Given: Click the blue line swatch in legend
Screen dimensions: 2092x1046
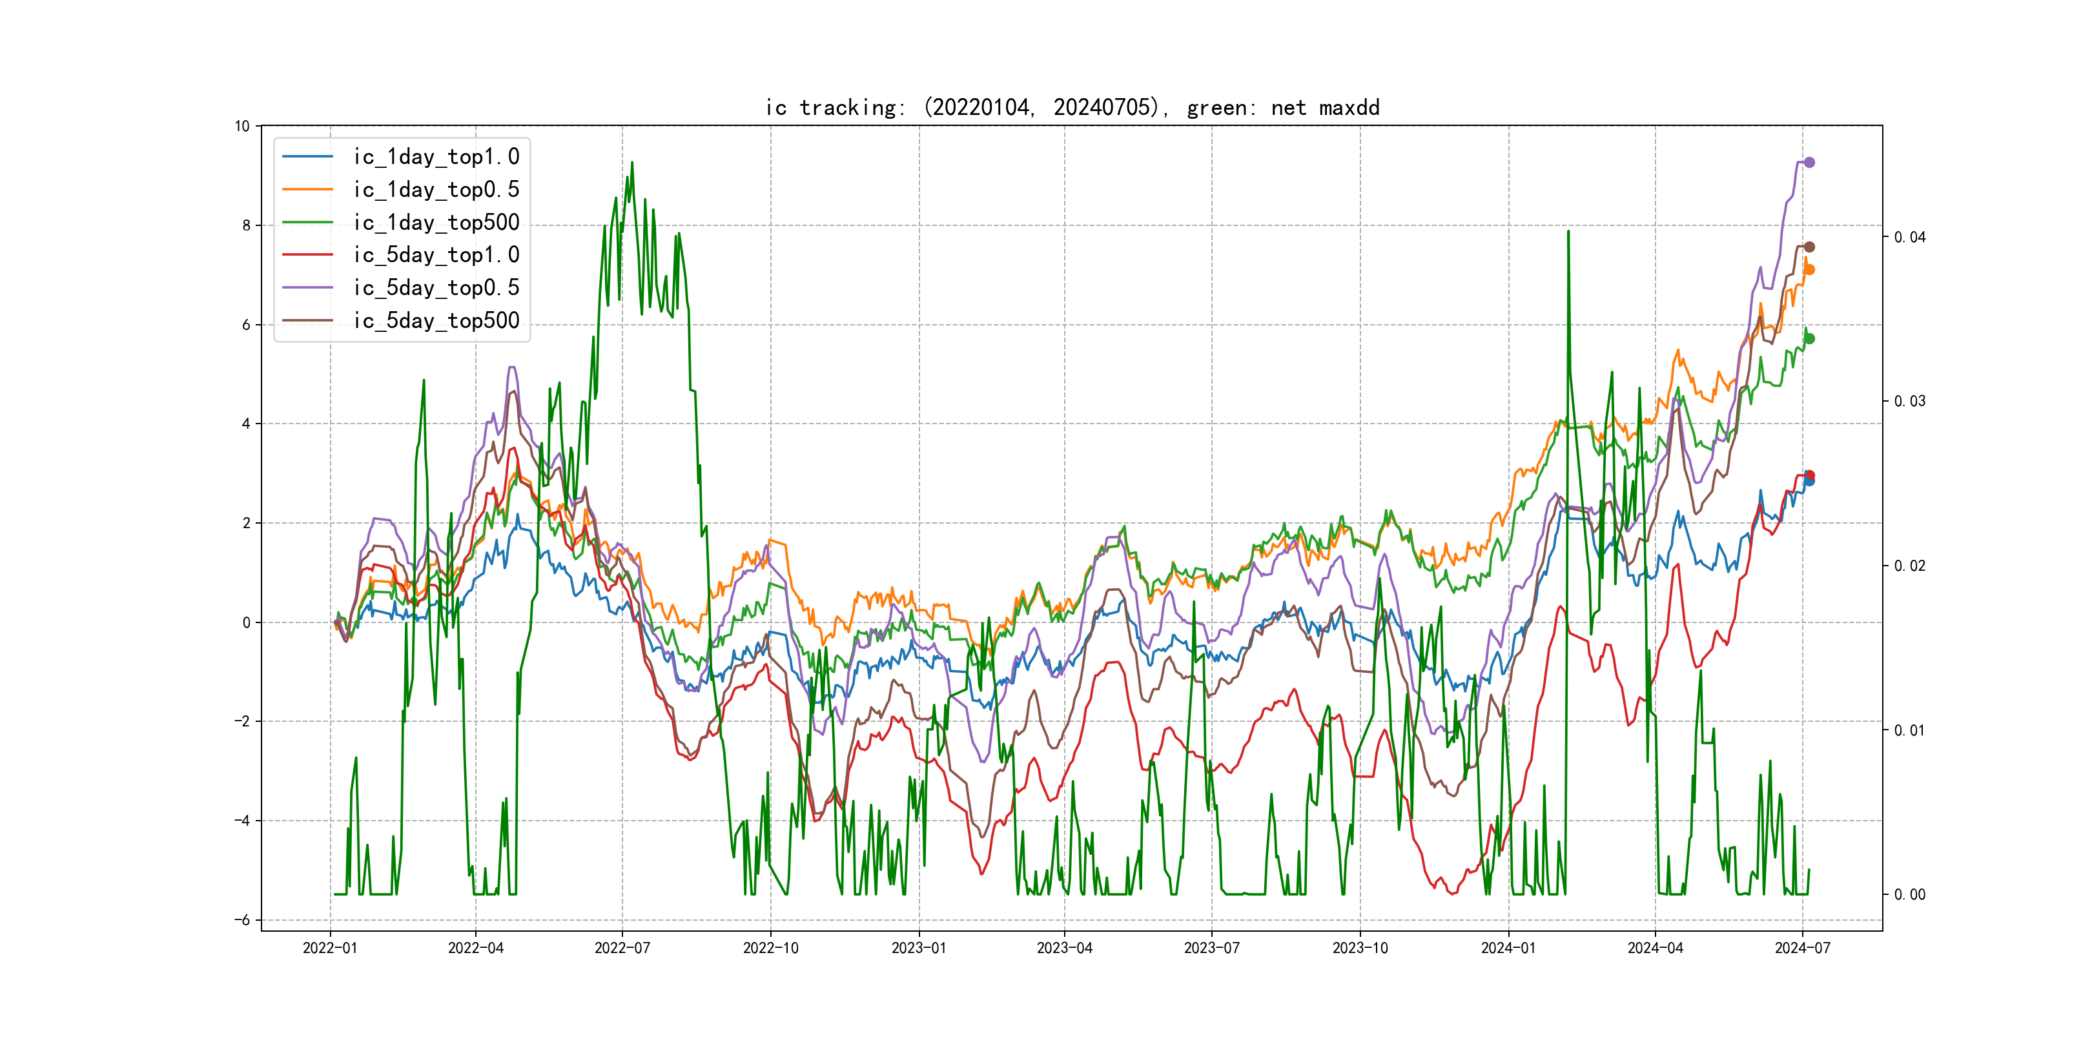Looking at the screenshot, I should coord(308,157).
